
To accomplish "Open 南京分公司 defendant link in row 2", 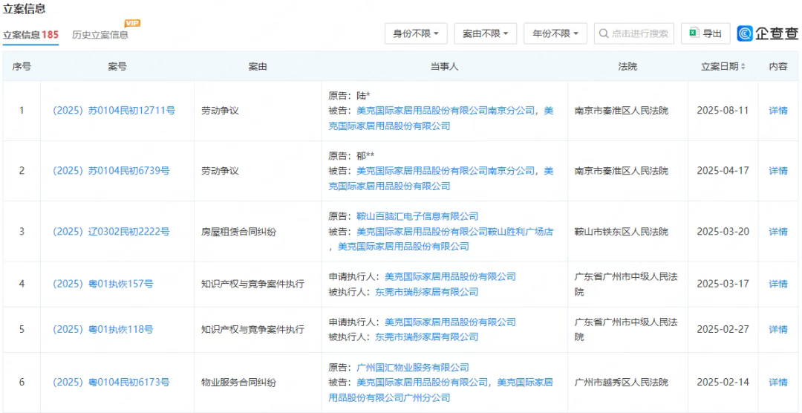I will 446,171.
